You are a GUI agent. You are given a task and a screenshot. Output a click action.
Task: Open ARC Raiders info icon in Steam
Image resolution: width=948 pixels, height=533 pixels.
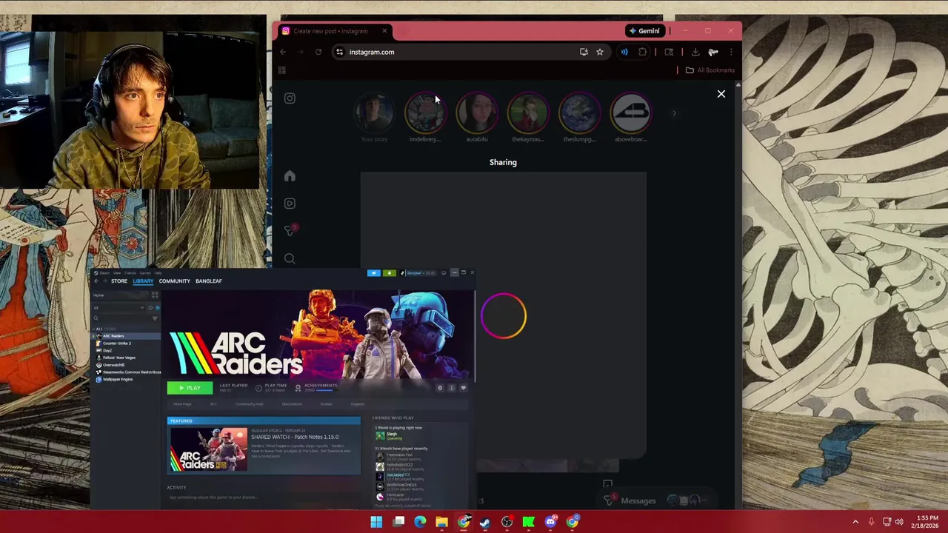[452, 388]
